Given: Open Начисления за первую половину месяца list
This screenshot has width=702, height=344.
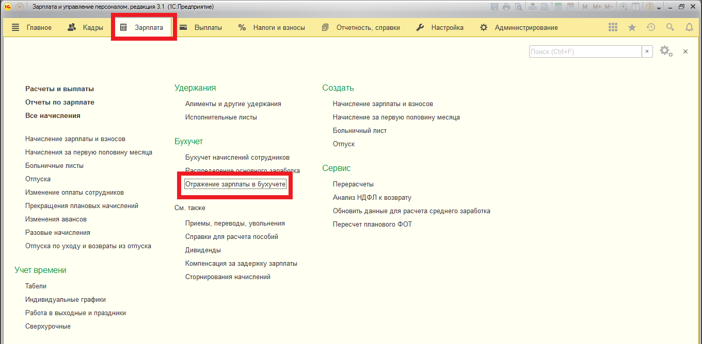Looking at the screenshot, I should tap(89, 152).
